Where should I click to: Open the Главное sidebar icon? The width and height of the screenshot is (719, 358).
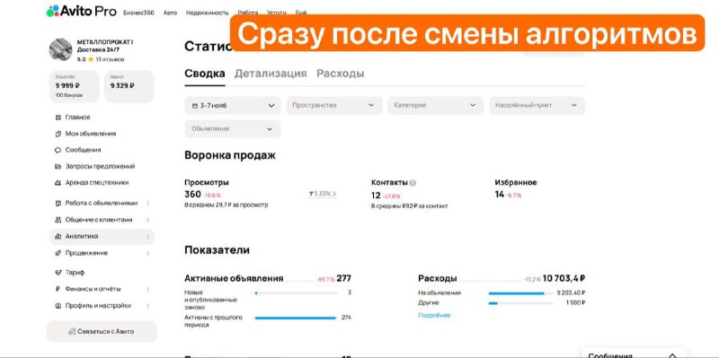point(58,118)
